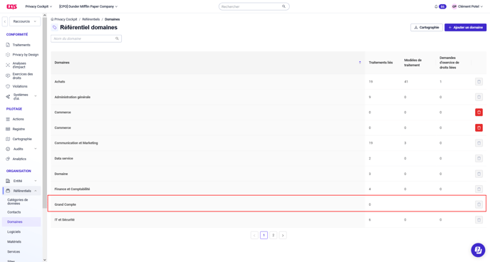Open the Dunder Mifflin Paper Company selector
Image resolution: width=490 pixels, height=262 pixels.
[88, 6]
